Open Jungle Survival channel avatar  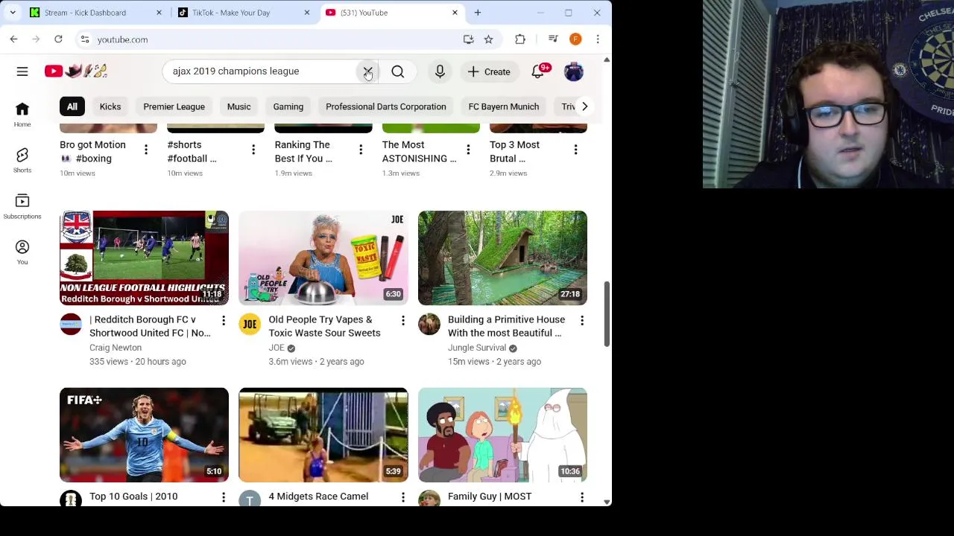429,324
